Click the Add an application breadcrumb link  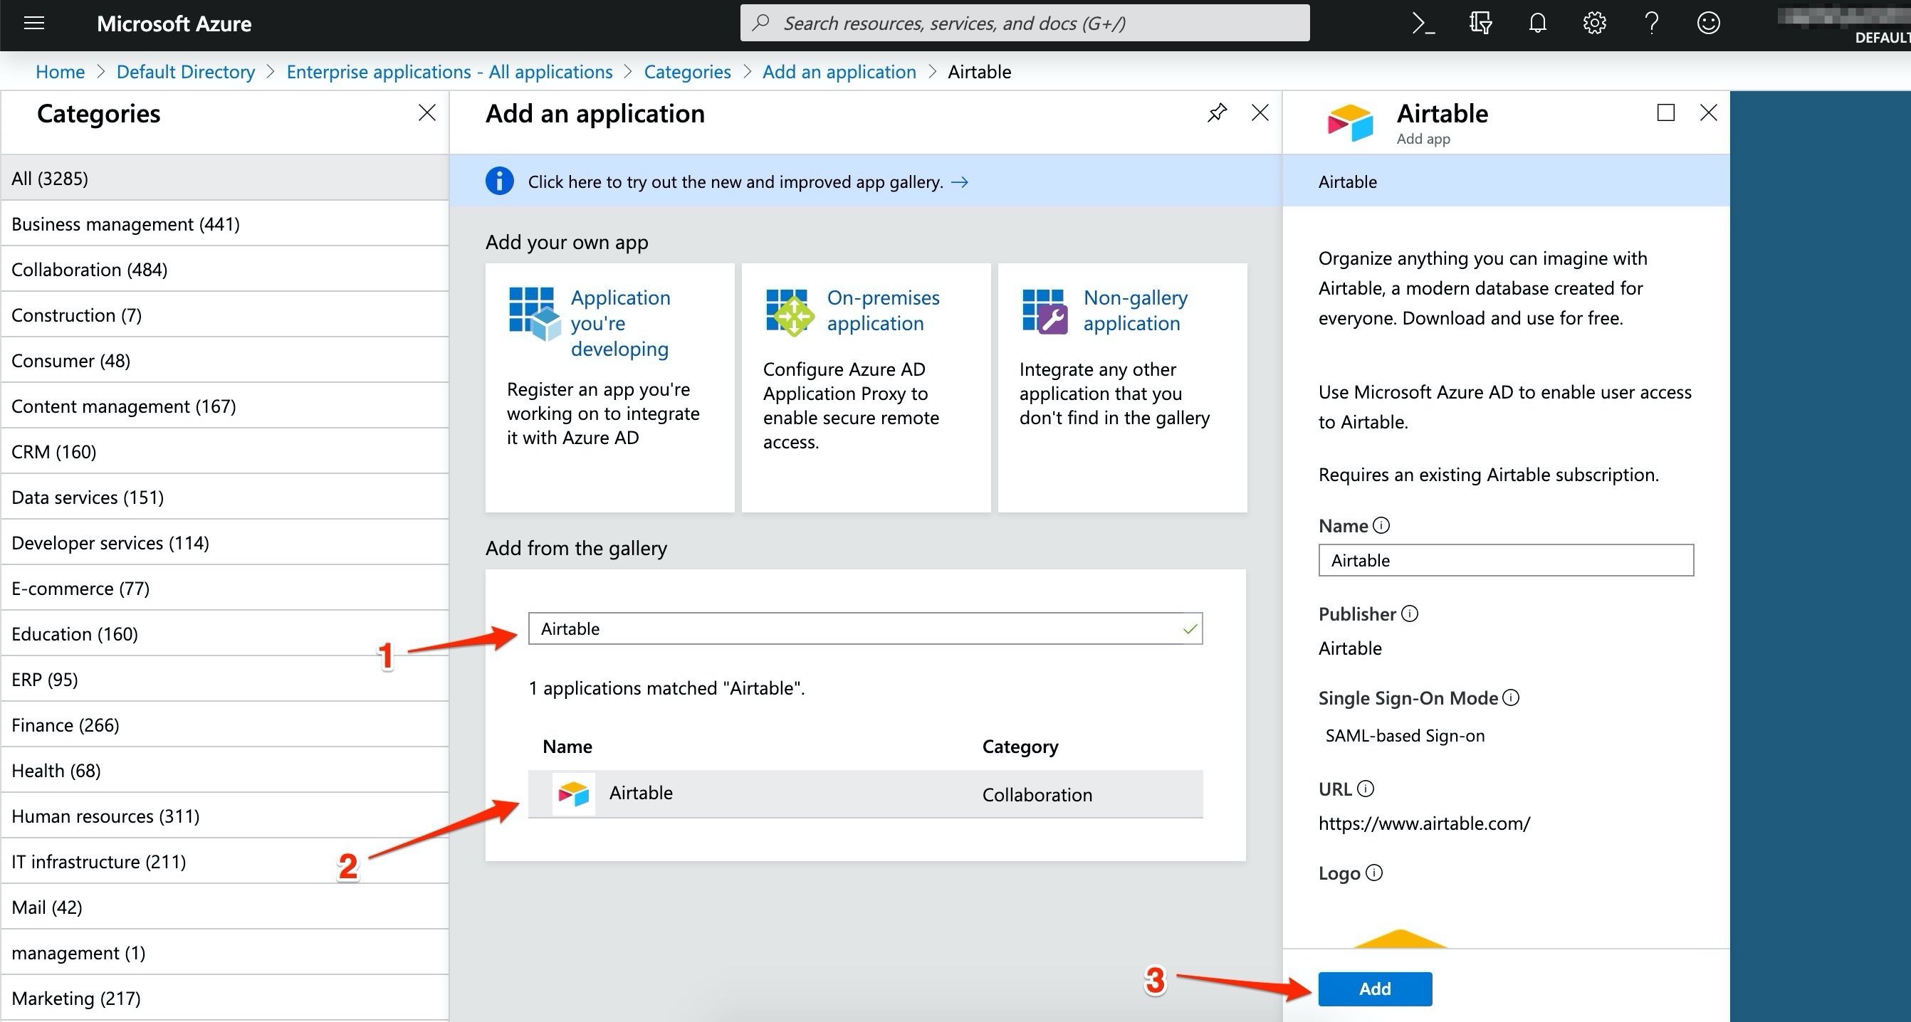tap(840, 72)
